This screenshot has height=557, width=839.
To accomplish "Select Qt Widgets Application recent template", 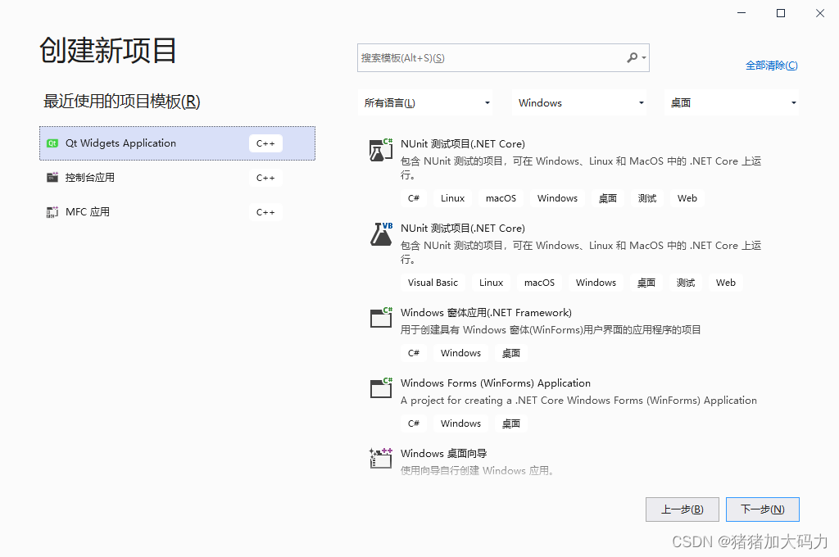I will (x=177, y=143).
